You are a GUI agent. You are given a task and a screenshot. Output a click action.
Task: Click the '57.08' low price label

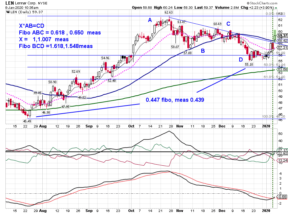tap(187, 53)
